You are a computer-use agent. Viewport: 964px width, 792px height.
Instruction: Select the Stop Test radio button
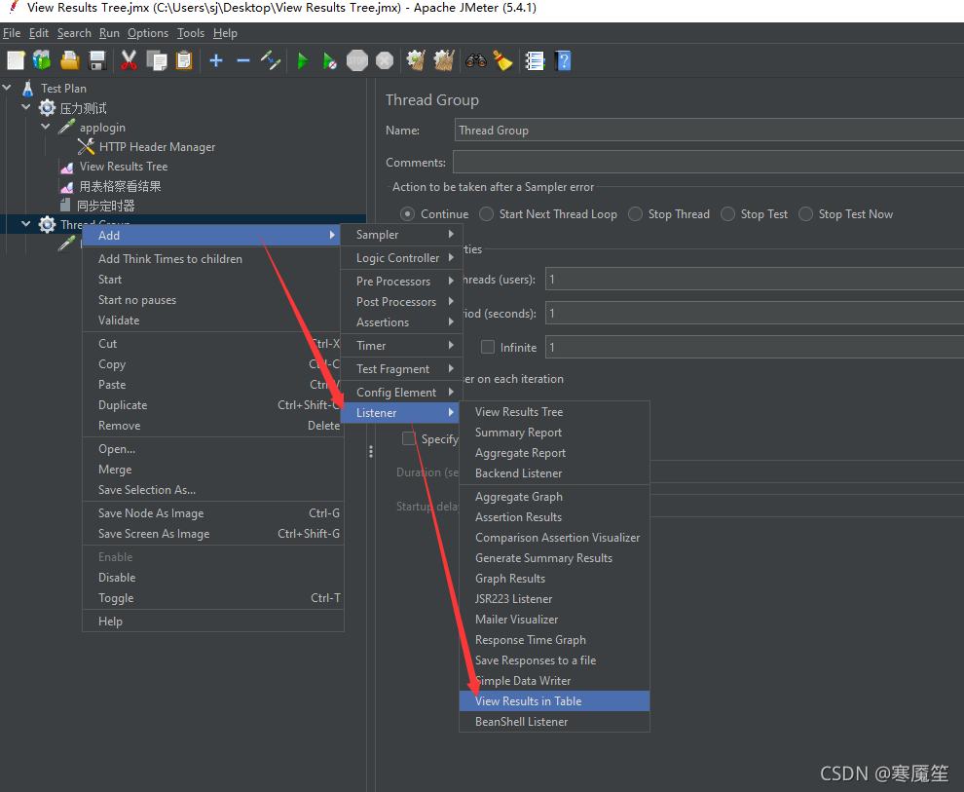point(728,214)
